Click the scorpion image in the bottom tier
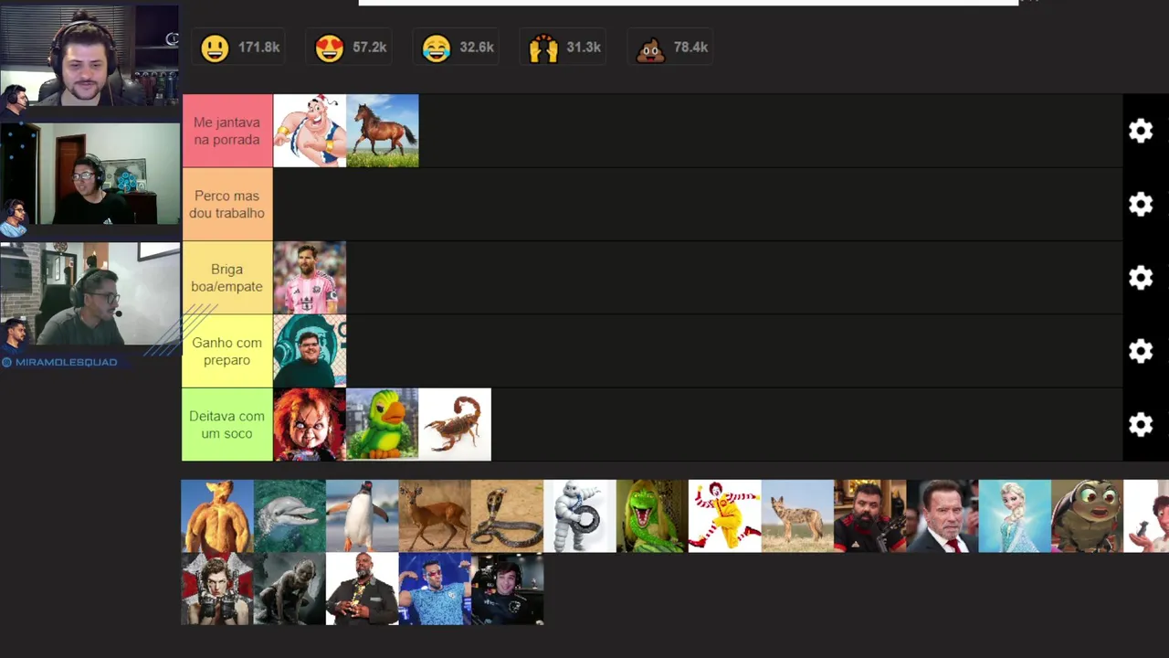Viewport: 1169px width, 658px height. [x=455, y=424]
